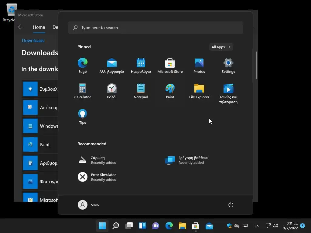Open the Αλληλογραφία mail app
This screenshot has width=311, height=233.
(112, 66)
